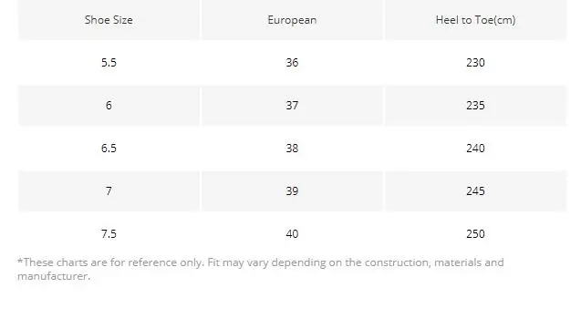Click the 245 heel to toe value
The height and width of the screenshot is (329, 581).
click(475, 191)
